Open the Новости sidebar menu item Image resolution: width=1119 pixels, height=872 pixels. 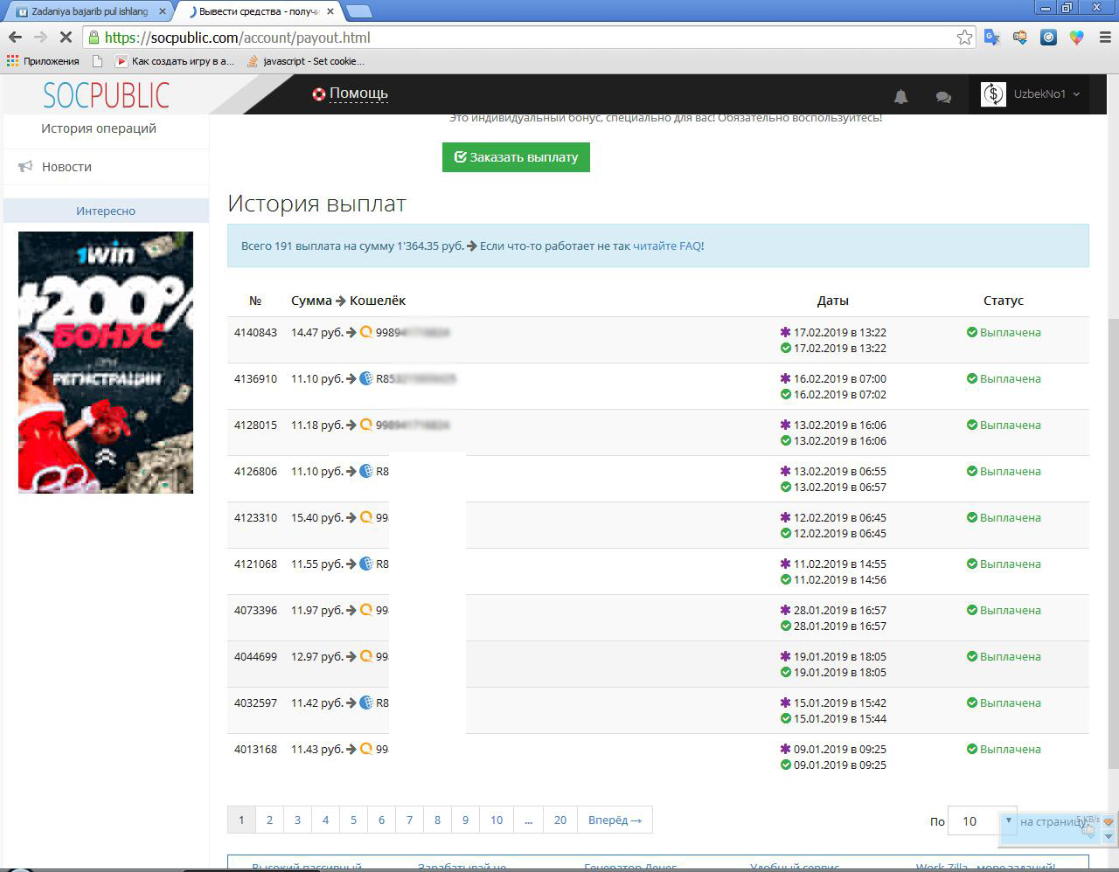[x=66, y=167]
